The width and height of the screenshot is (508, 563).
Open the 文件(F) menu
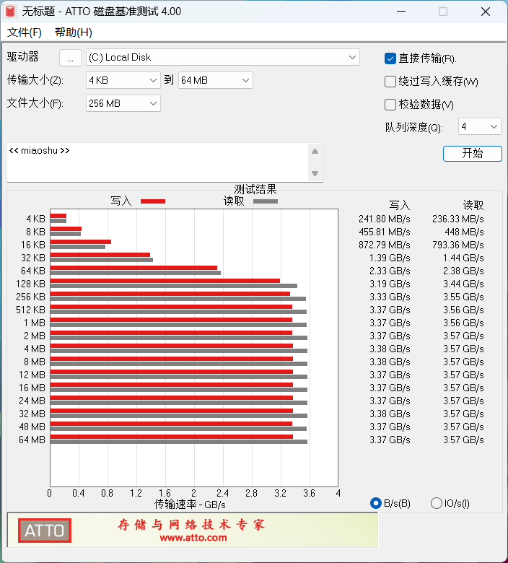tap(25, 32)
